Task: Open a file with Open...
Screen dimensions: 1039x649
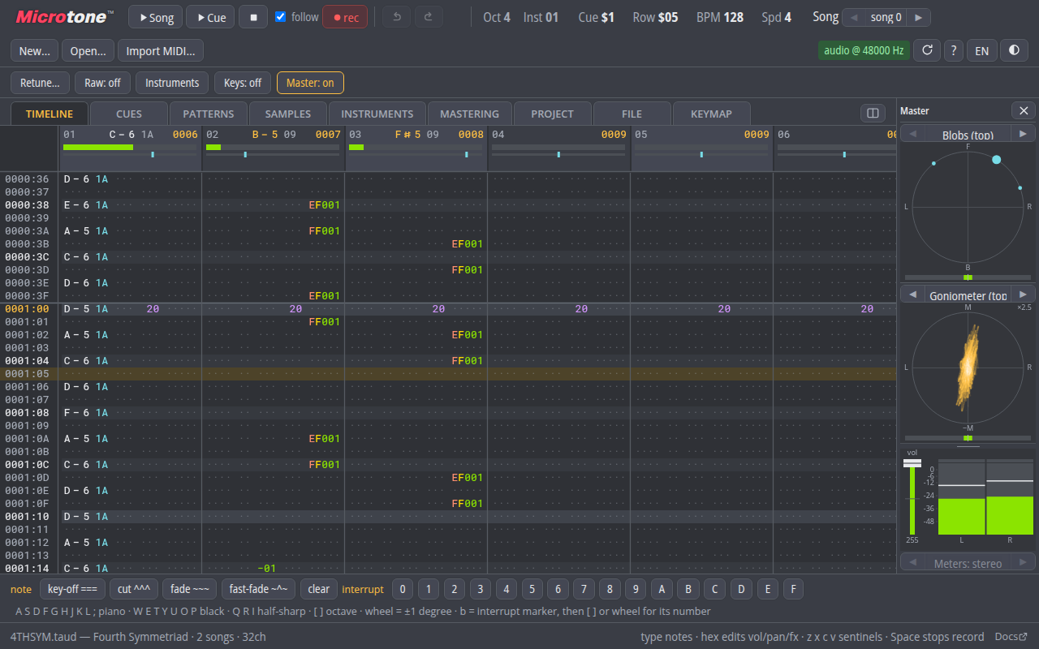Action: tap(88, 50)
